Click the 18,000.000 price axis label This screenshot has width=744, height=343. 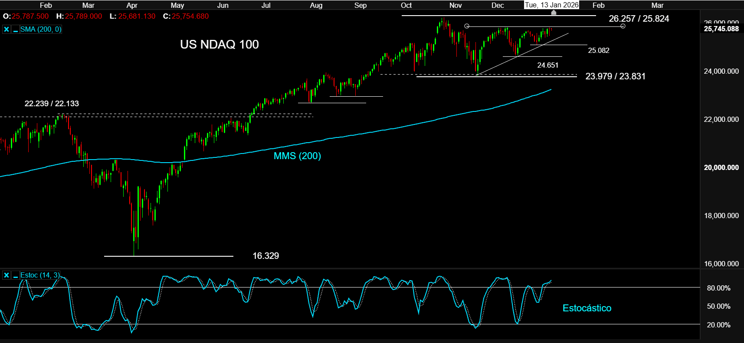721,216
